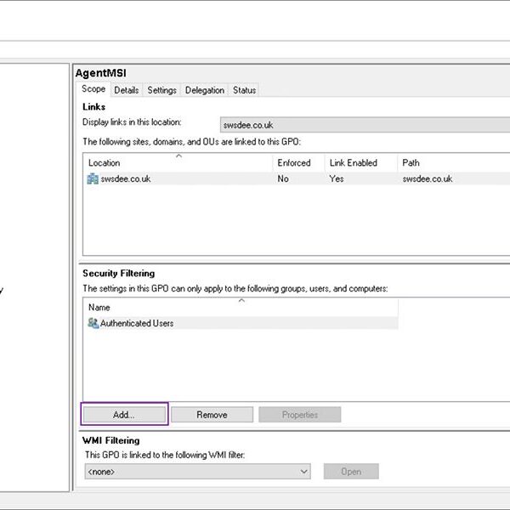
Task: Click the Authenticated Users group icon
Action: [93, 324]
